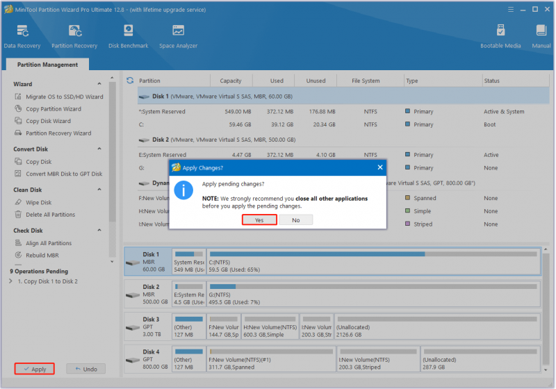The image size is (556, 389).
Task: Open Disk Benchmark tool
Action: click(129, 36)
